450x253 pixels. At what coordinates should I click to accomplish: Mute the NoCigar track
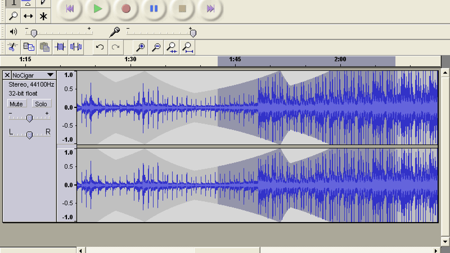[16, 104]
